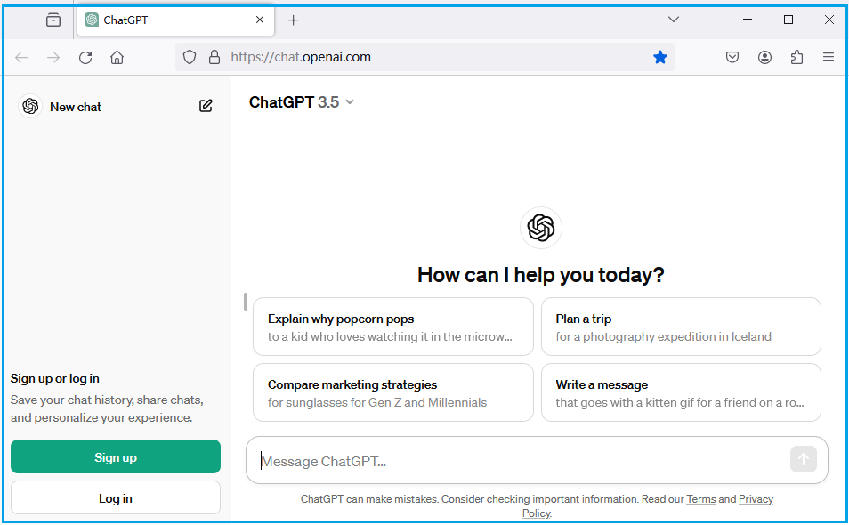The height and width of the screenshot is (525, 849).
Task: Open the Privacy Policy link
Action: pos(756,499)
